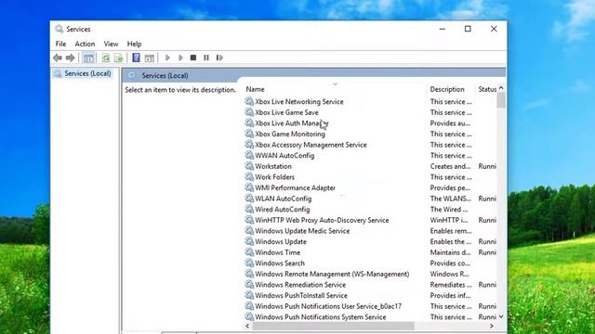Click gear icon of Xbox Live Networking Service

(249, 101)
